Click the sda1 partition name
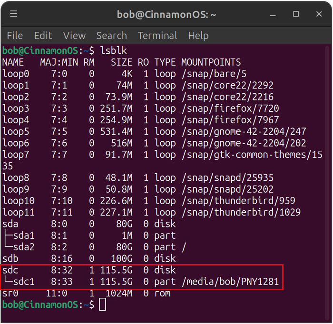The image size is (333, 324). pyautogui.click(x=24, y=236)
